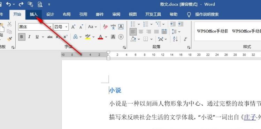Click the 操作说明搜索 search box
This screenshot has height=129, width=261.
point(207,15)
